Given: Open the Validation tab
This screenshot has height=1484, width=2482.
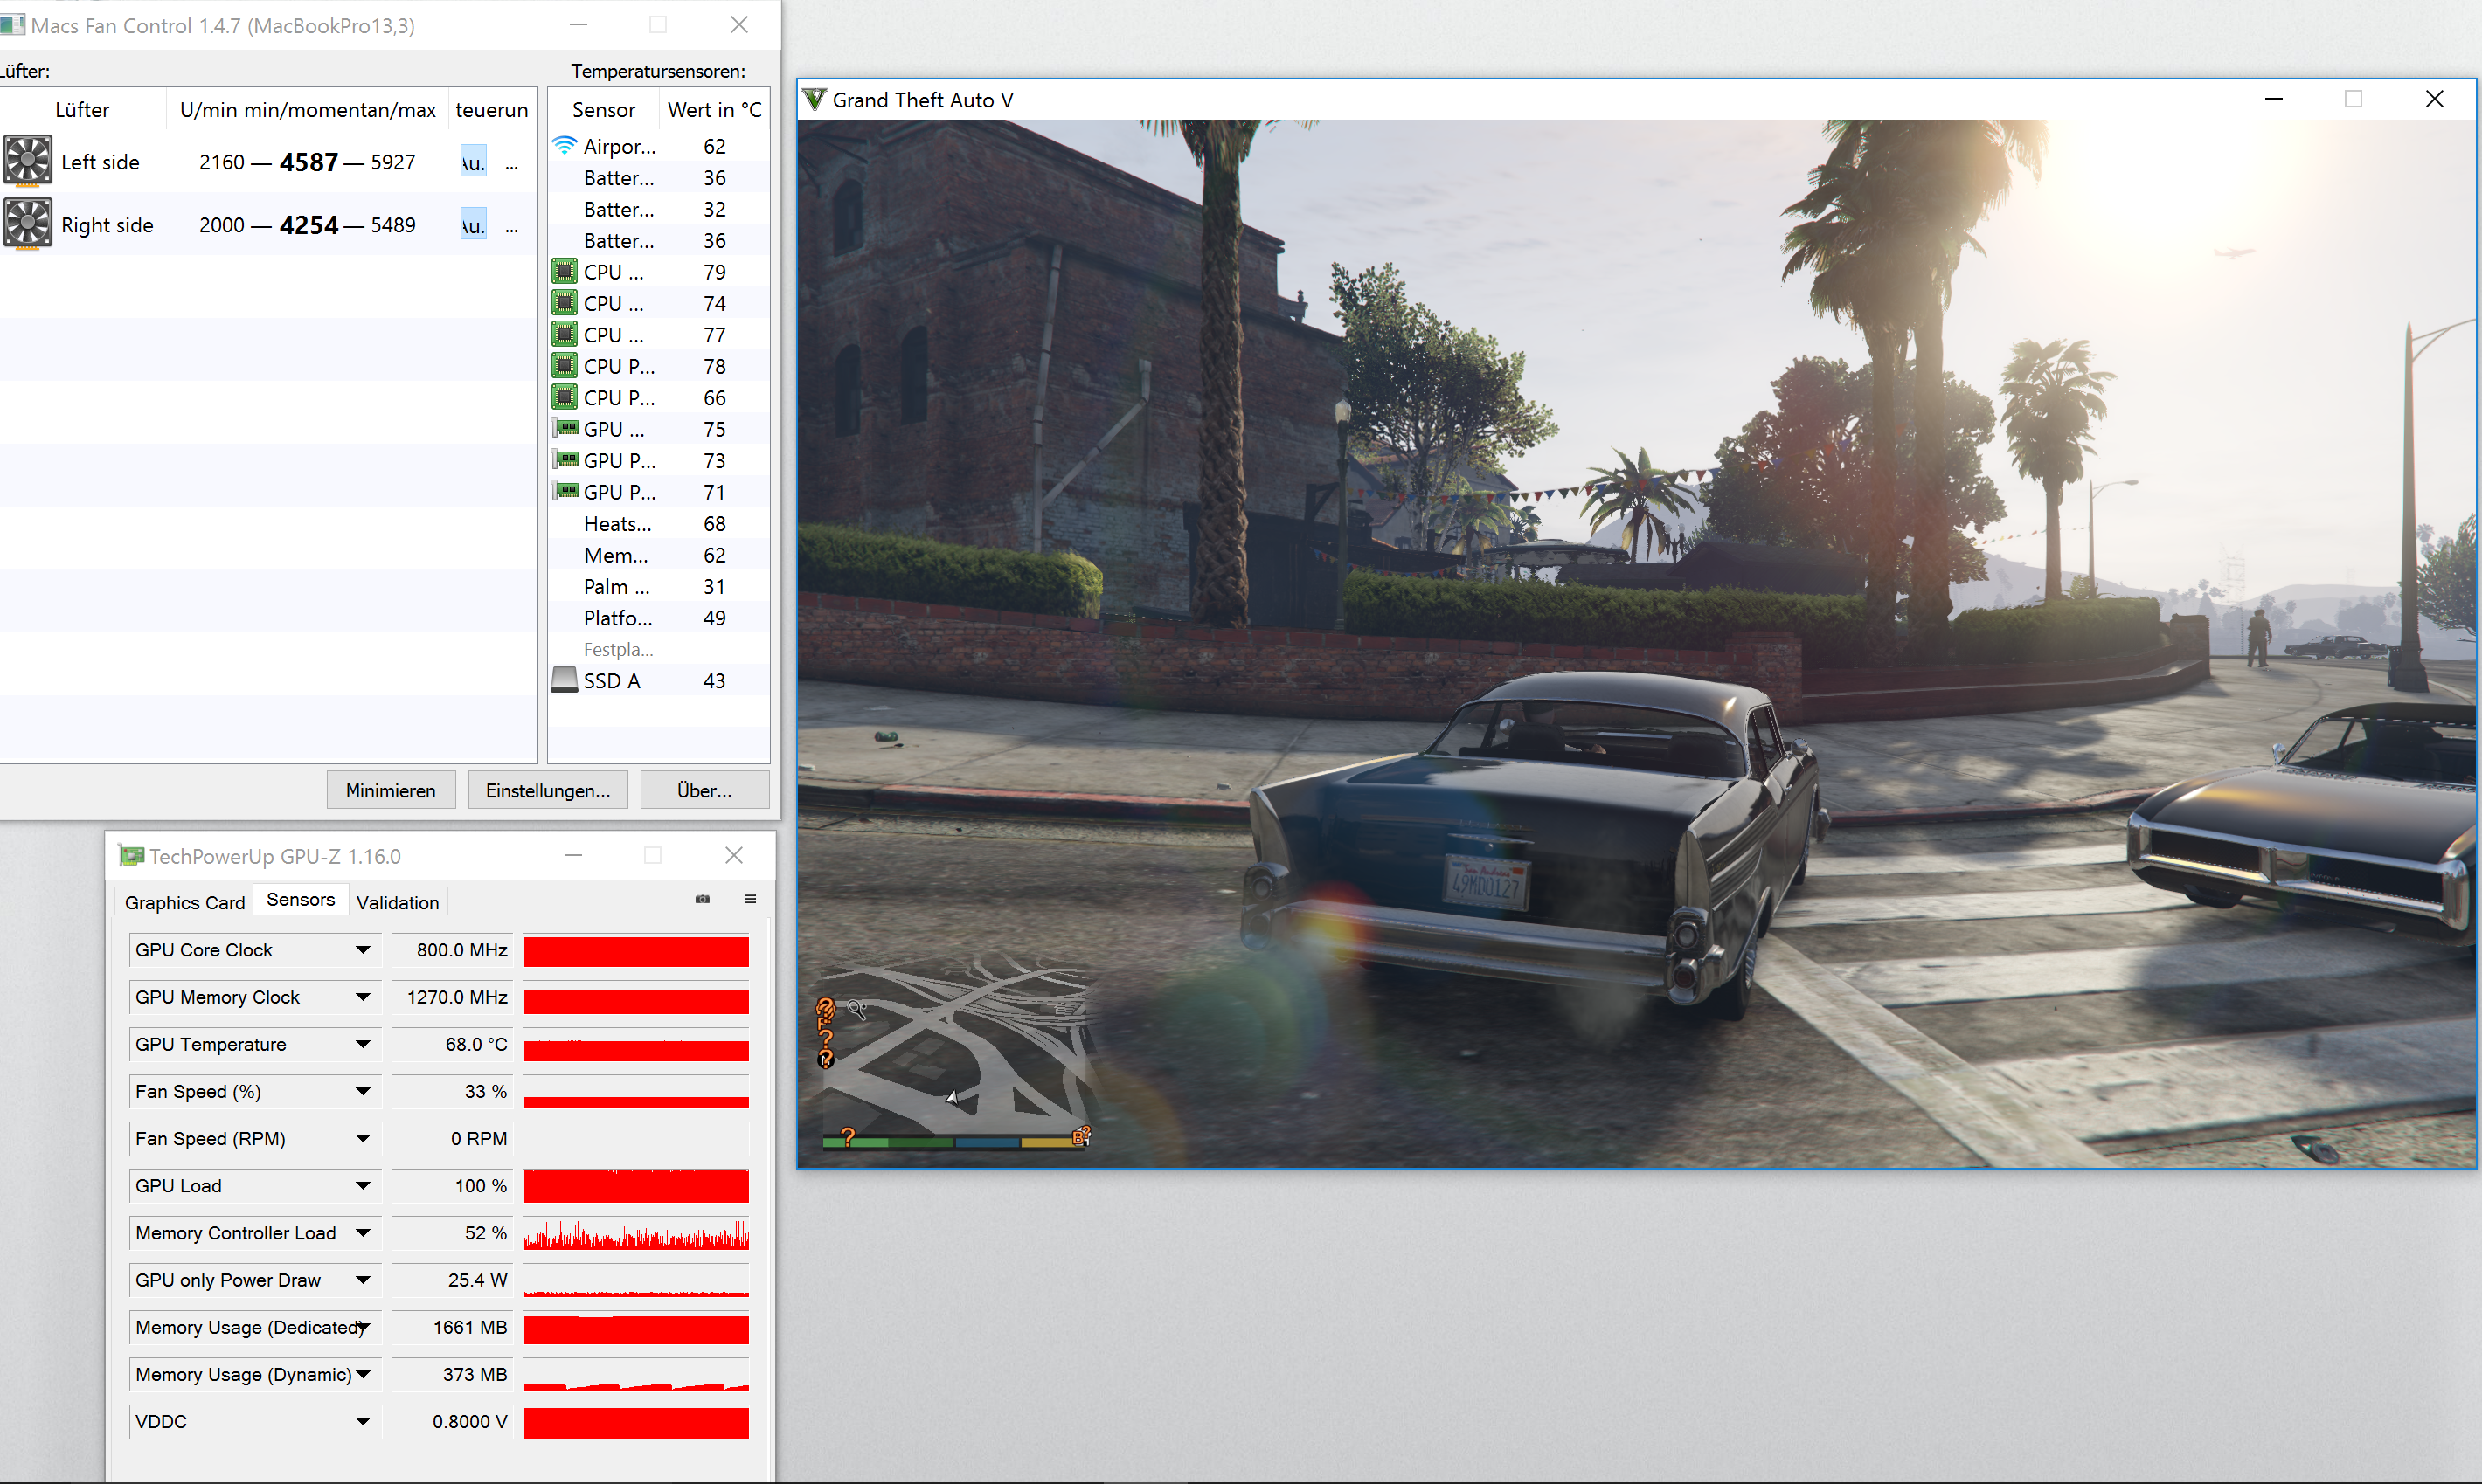Looking at the screenshot, I should tap(397, 902).
